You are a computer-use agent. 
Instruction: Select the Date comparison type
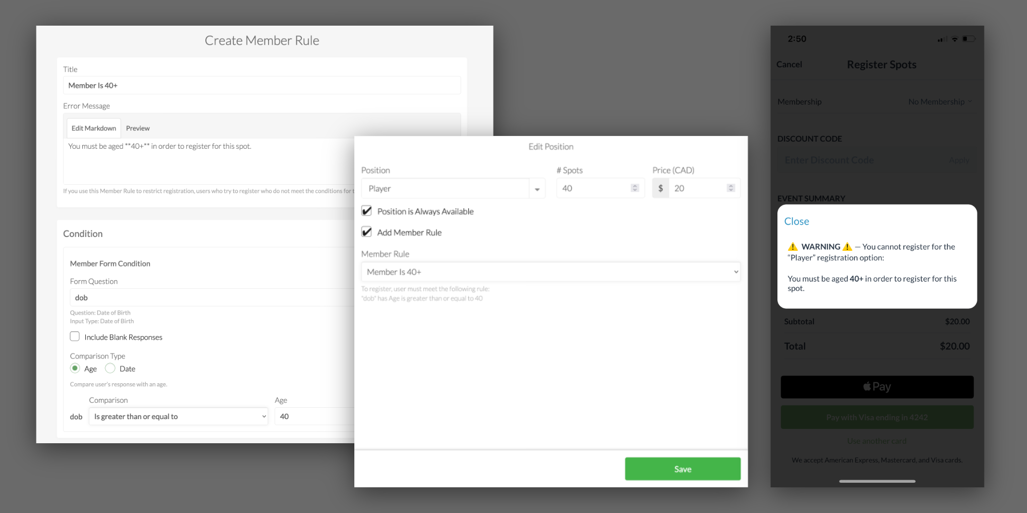coord(110,368)
